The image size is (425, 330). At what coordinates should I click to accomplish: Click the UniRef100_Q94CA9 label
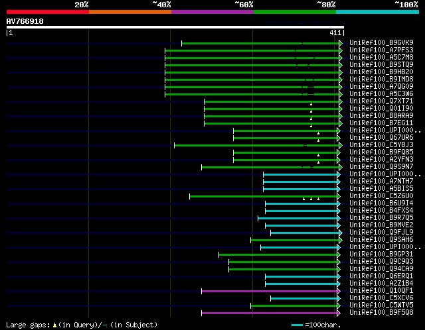pos(381,269)
